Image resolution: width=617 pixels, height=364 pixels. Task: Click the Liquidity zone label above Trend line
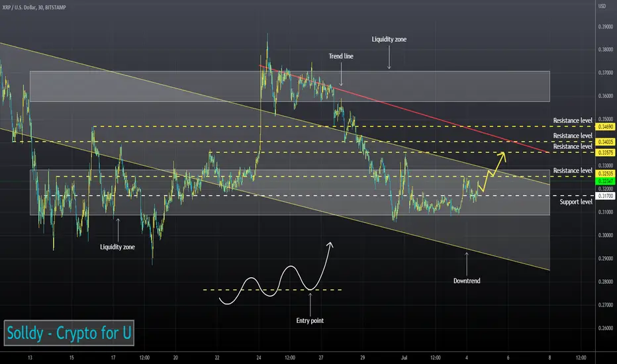click(x=389, y=39)
